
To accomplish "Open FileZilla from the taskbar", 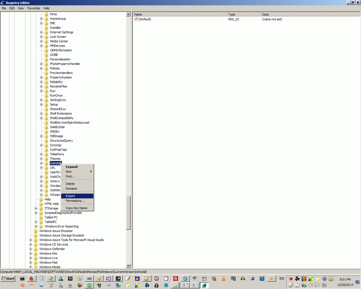I will tap(176, 279).
